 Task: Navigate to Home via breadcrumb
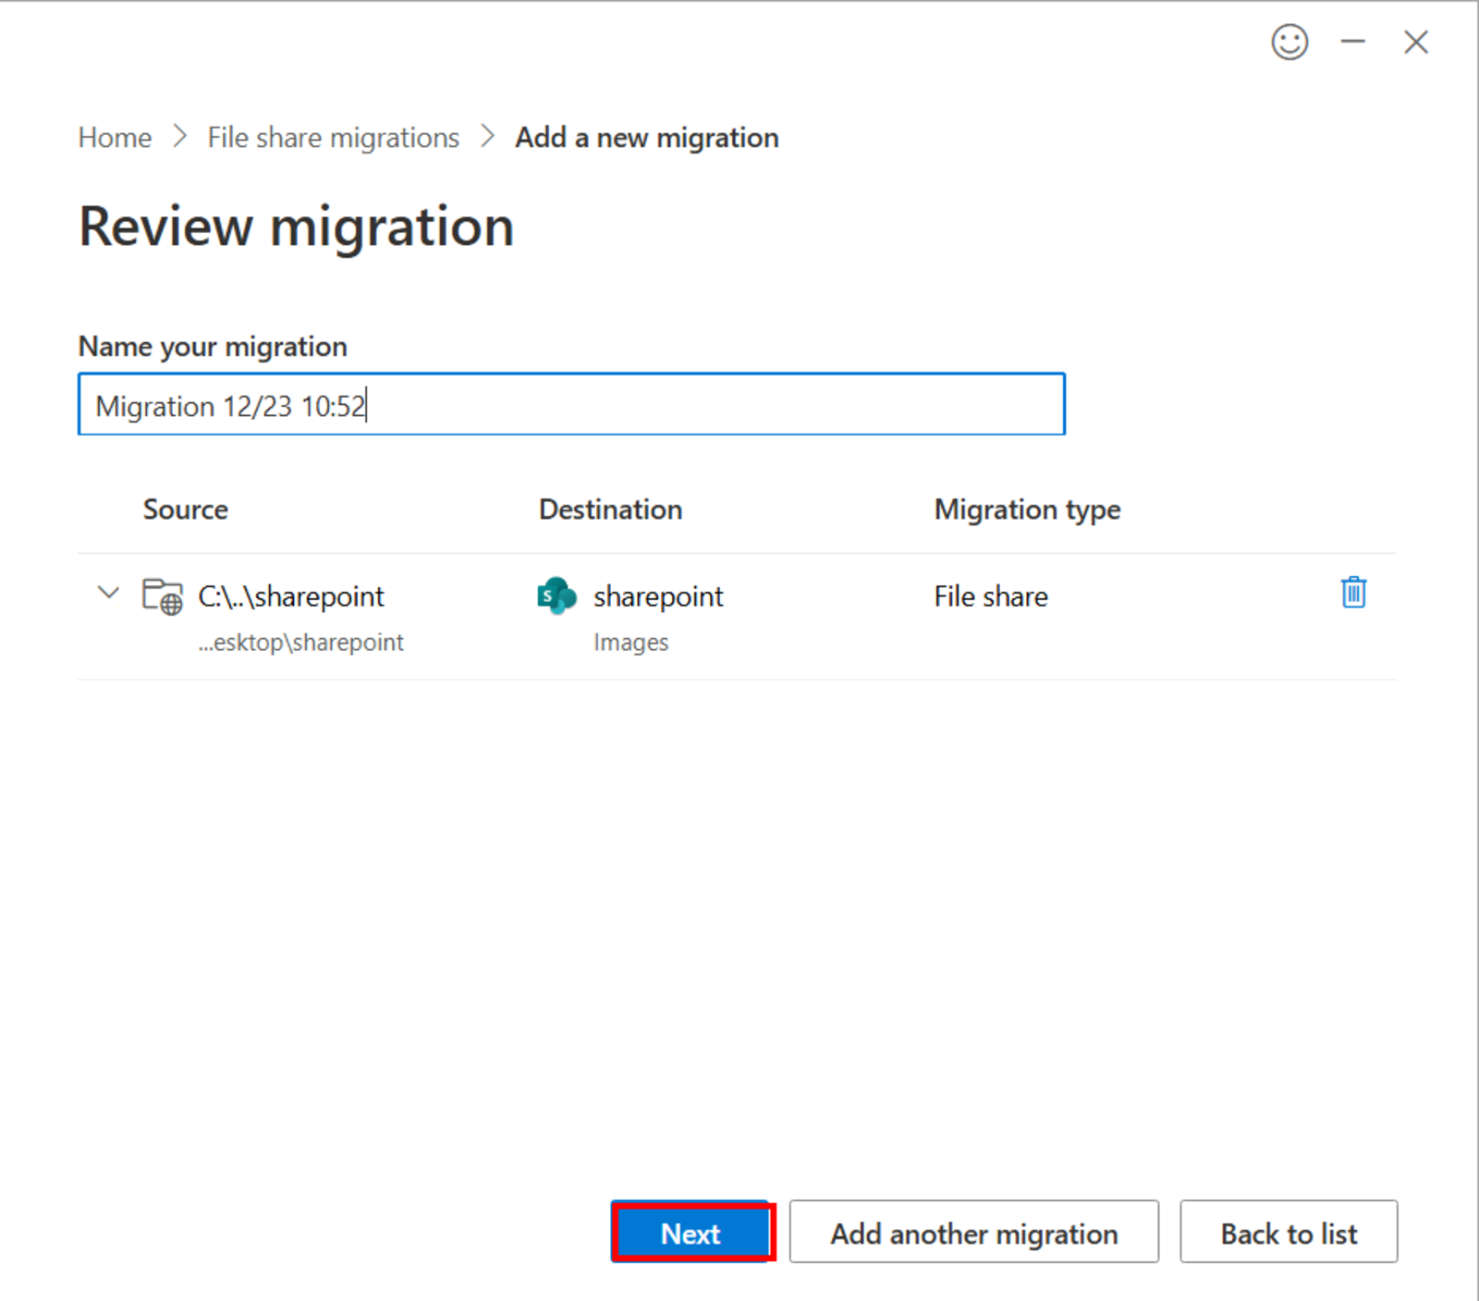pyautogui.click(x=114, y=137)
